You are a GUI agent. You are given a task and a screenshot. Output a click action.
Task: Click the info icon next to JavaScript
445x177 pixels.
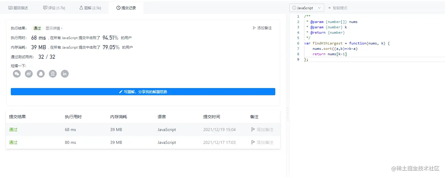(x=293, y=7)
